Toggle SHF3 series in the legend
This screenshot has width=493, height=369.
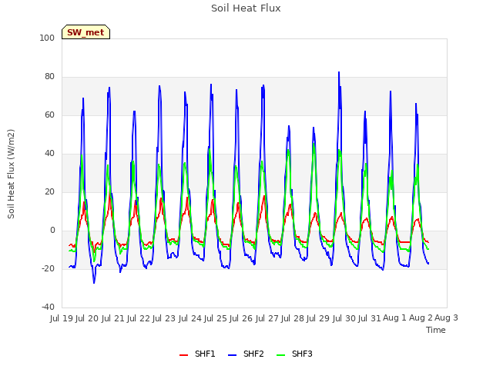point(294,354)
